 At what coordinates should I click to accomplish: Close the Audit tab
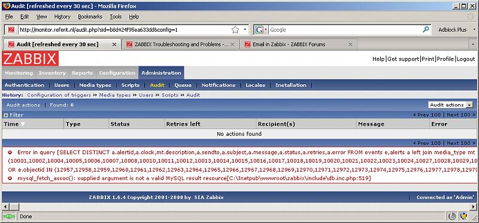tap(114, 44)
